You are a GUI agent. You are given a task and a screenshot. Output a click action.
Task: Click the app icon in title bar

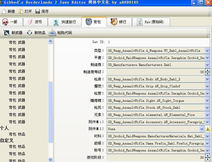[x=1, y=2]
